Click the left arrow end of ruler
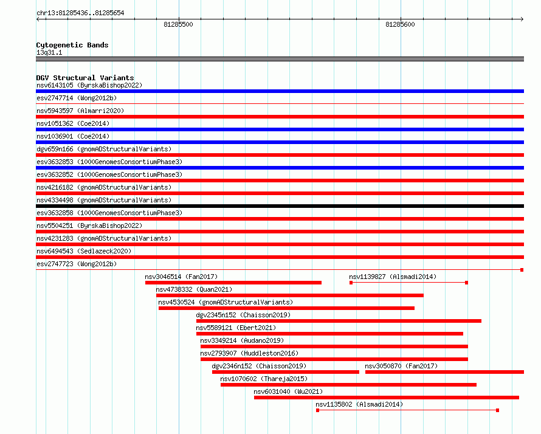The width and height of the screenshot is (541, 434). [38, 19]
